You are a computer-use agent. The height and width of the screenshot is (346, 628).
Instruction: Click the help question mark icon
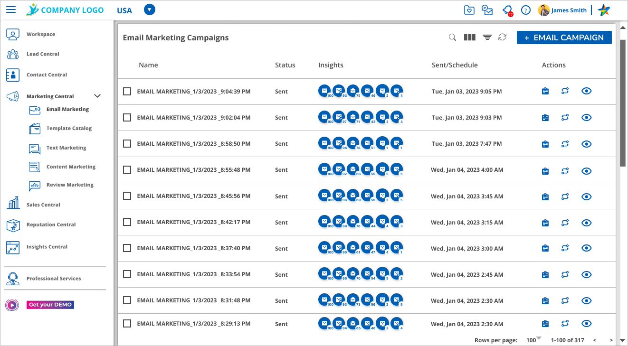pyautogui.click(x=525, y=10)
